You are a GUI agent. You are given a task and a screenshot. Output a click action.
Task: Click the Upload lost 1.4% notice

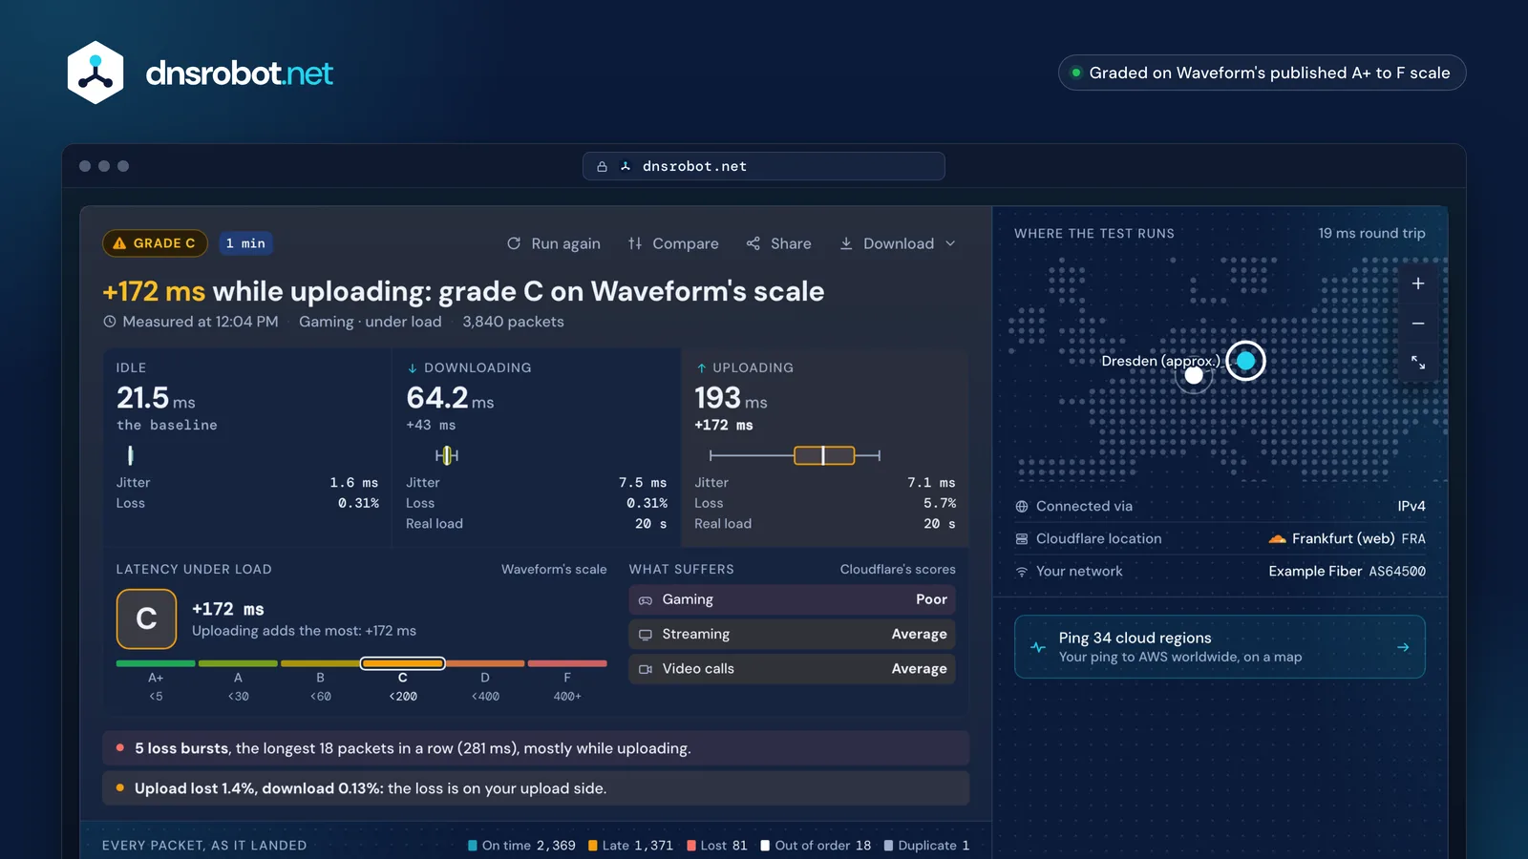(x=536, y=788)
